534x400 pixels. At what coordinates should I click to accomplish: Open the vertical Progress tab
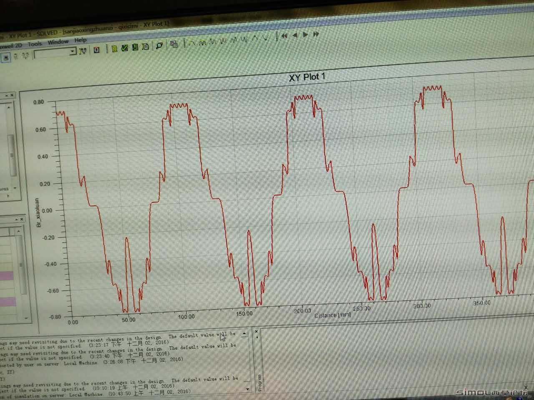[x=259, y=382]
